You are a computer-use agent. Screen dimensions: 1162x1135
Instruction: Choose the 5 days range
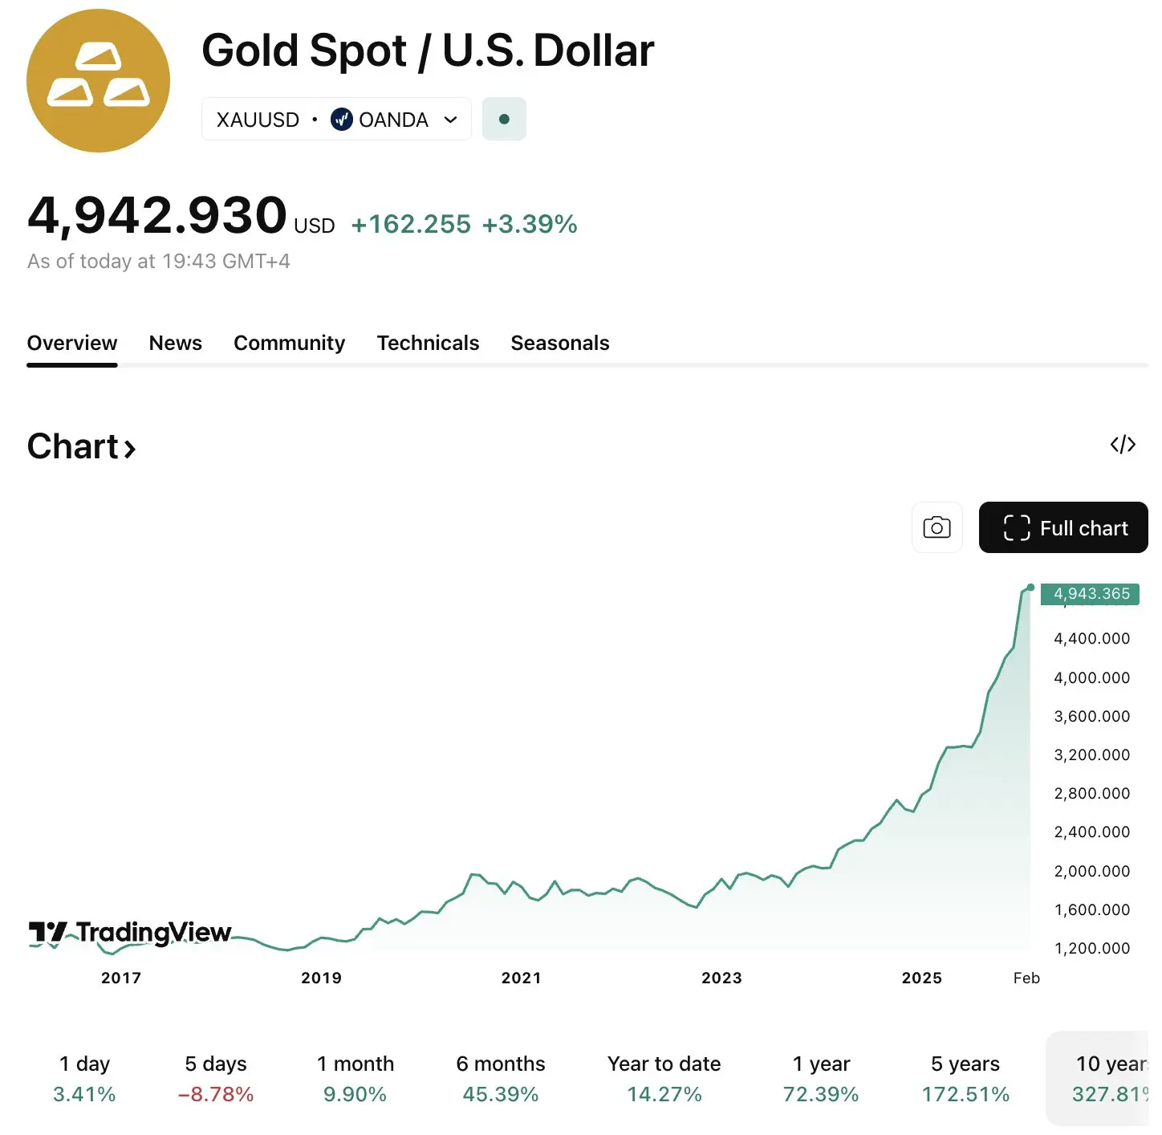click(x=216, y=1078)
